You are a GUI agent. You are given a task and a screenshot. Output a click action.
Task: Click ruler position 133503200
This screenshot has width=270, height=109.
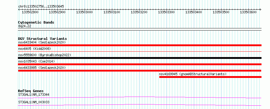coord(139,12)
